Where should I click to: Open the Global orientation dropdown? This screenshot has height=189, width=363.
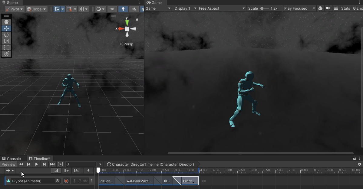point(36,9)
